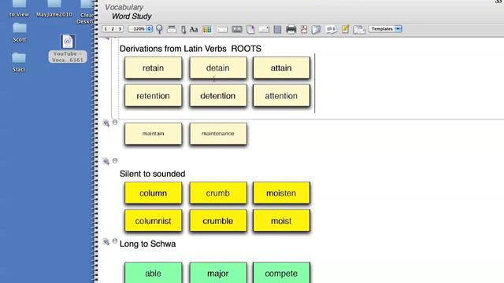Click the retention word card
This screenshot has width=504, height=283.
154,96
